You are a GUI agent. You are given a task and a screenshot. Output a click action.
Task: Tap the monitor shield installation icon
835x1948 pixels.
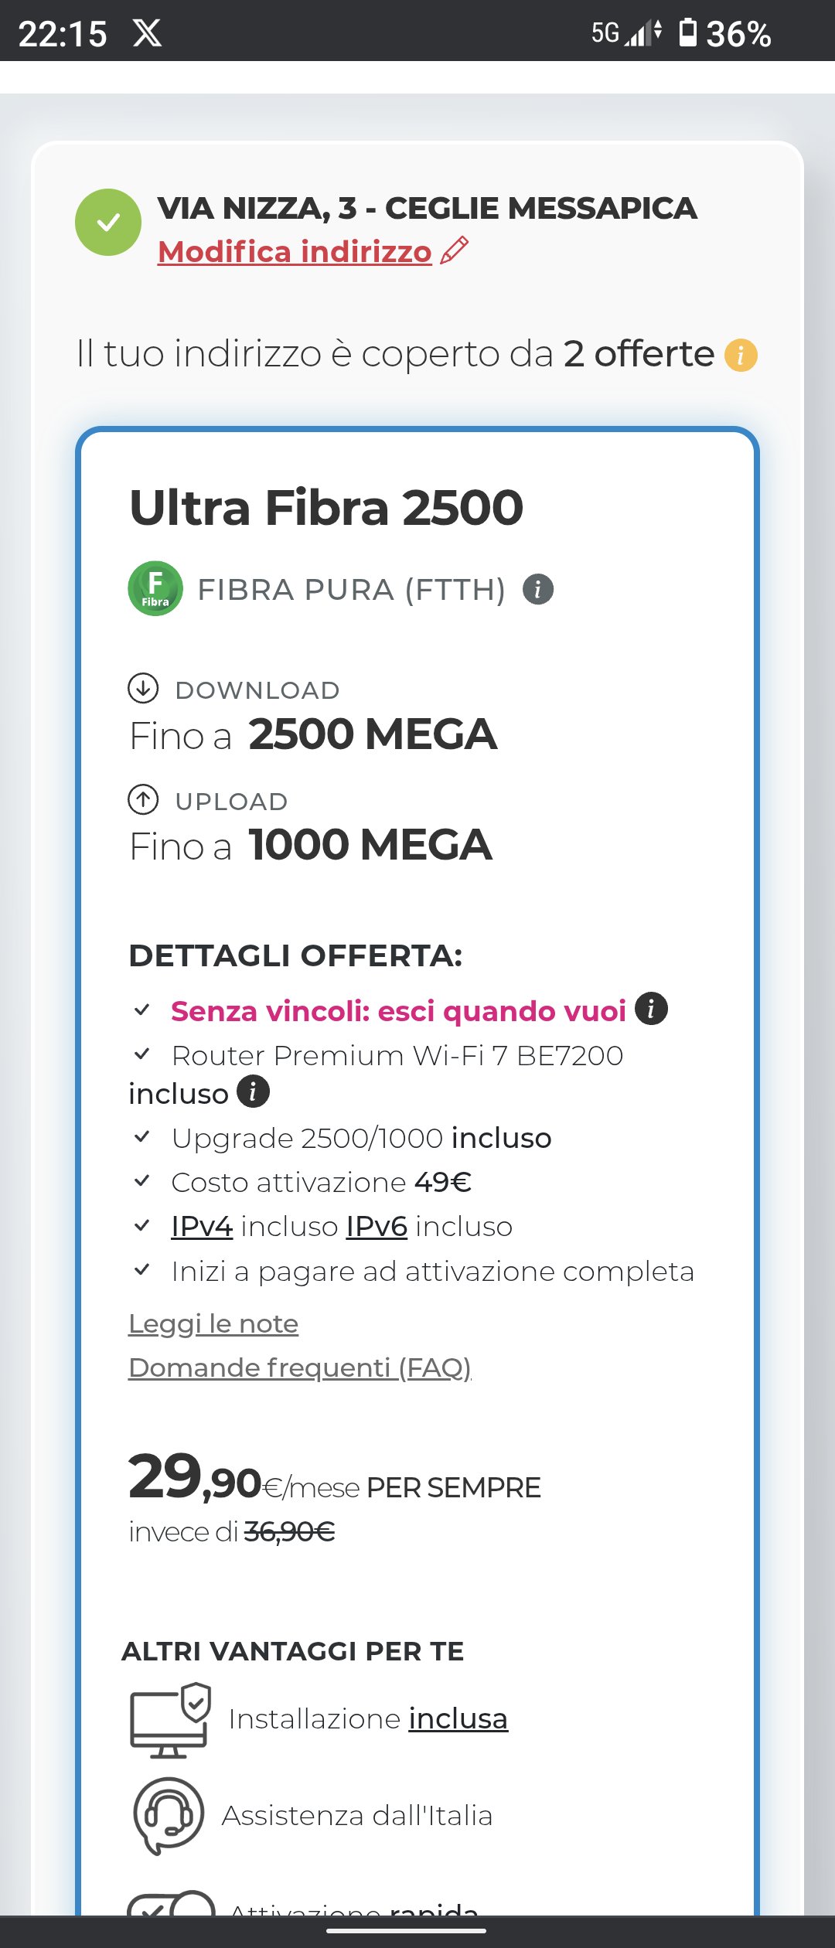tap(171, 1720)
